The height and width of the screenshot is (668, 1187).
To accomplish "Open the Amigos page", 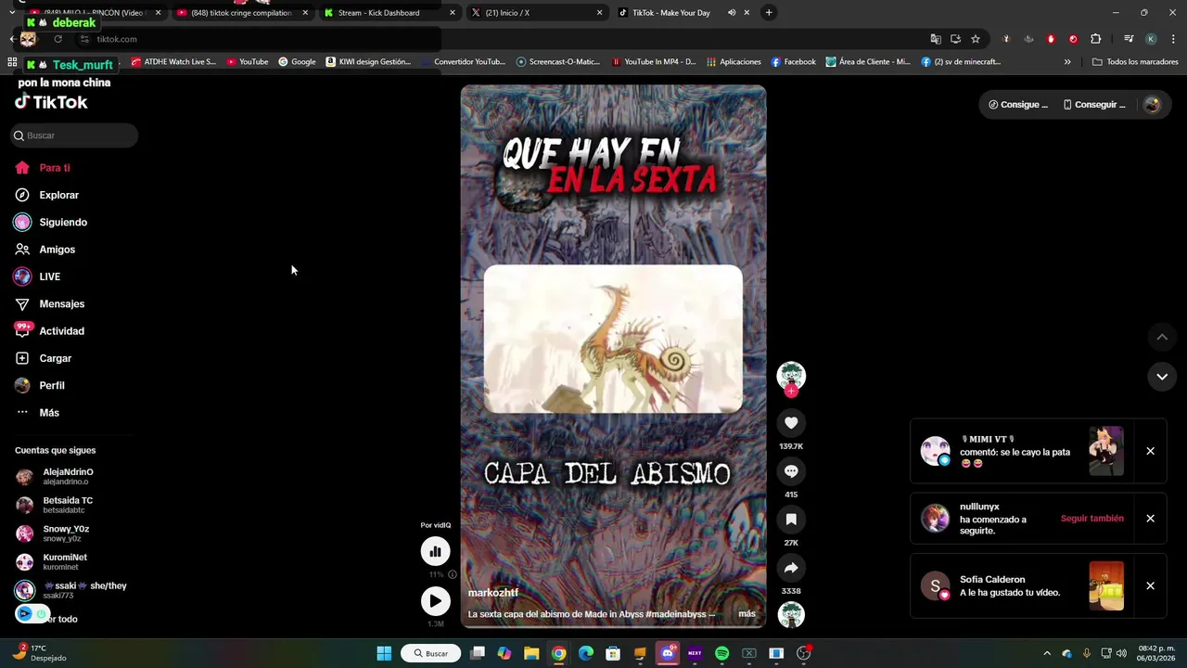I will point(45,250).
